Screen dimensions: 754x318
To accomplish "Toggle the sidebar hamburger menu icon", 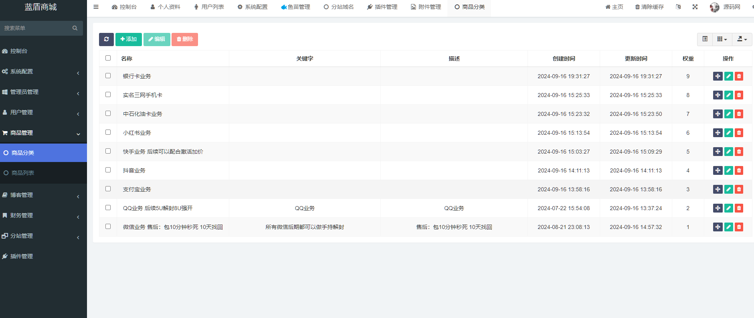I will [x=96, y=7].
